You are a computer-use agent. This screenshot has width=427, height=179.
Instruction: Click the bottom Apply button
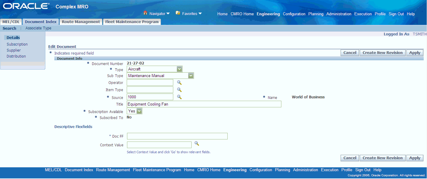(415, 158)
